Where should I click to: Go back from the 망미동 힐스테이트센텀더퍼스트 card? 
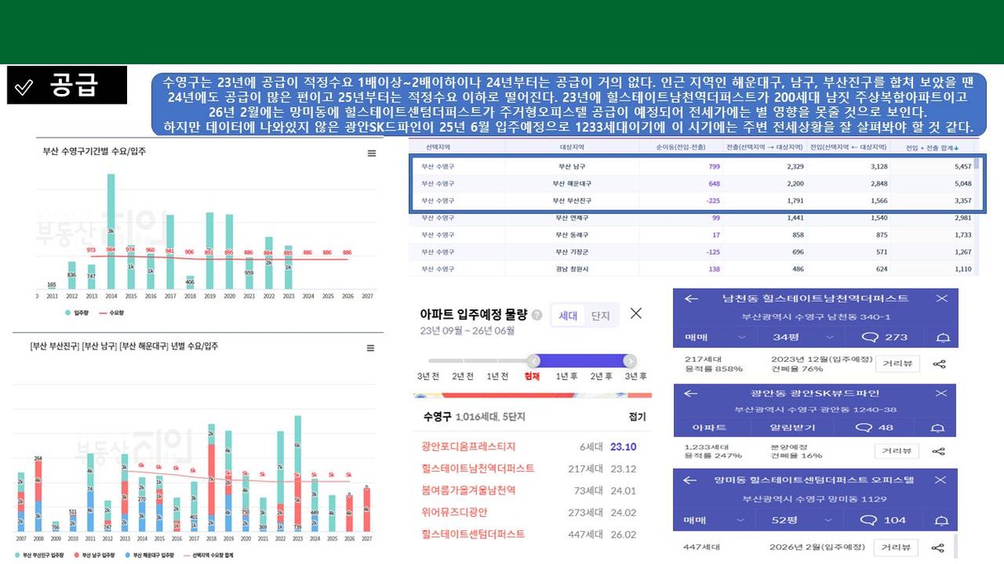(x=691, y=479)
